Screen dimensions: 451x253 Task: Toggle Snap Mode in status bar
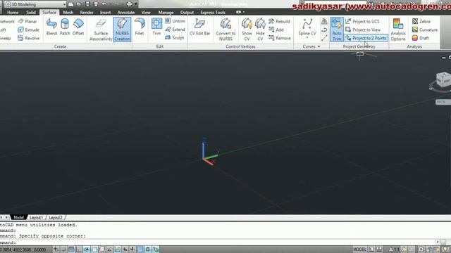click(x=63, y=249)
